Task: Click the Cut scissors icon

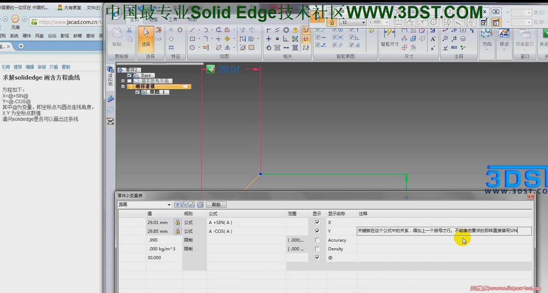Action: 130,30
